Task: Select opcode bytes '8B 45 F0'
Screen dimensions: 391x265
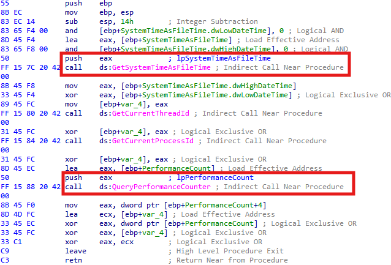Action: pos(18,205)
